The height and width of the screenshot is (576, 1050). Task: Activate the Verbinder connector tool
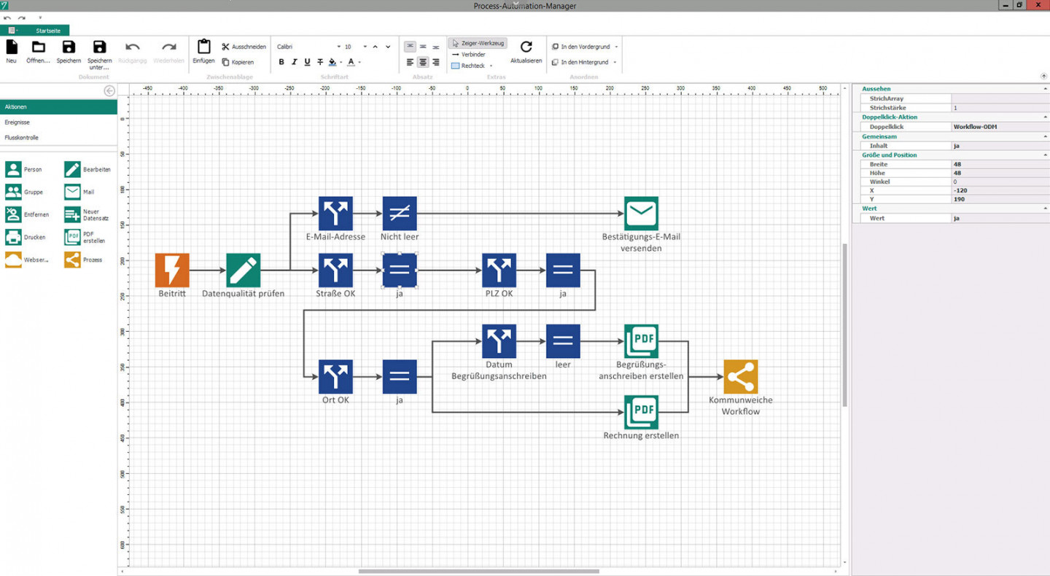coord(468,55)
